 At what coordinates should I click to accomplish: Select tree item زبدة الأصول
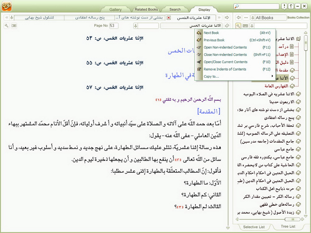266,212
